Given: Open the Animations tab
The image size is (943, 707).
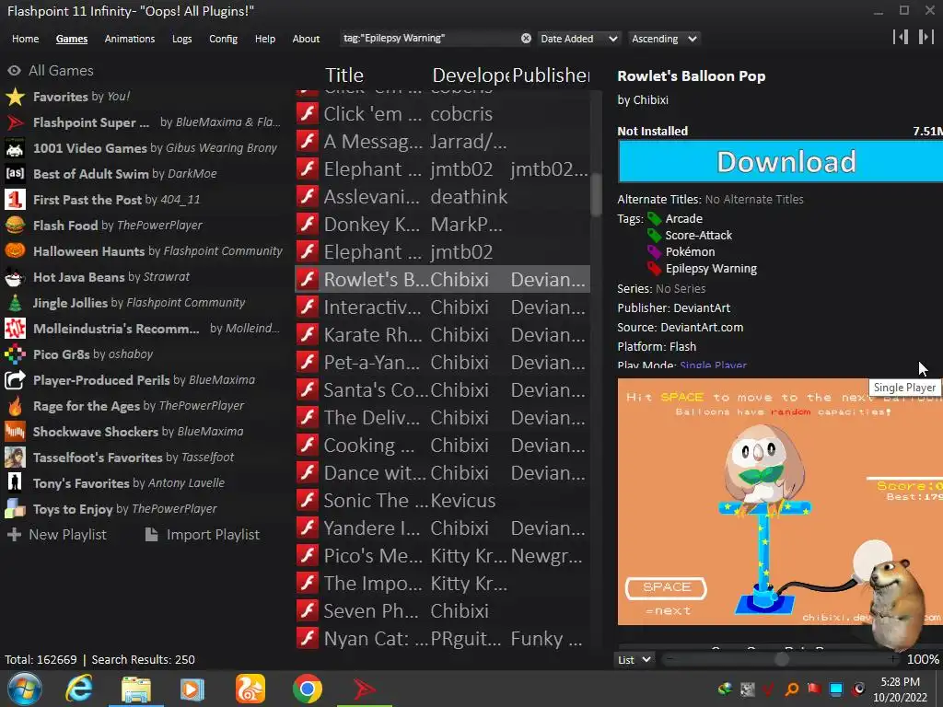Looking at the screenshot, I should 129,39.
